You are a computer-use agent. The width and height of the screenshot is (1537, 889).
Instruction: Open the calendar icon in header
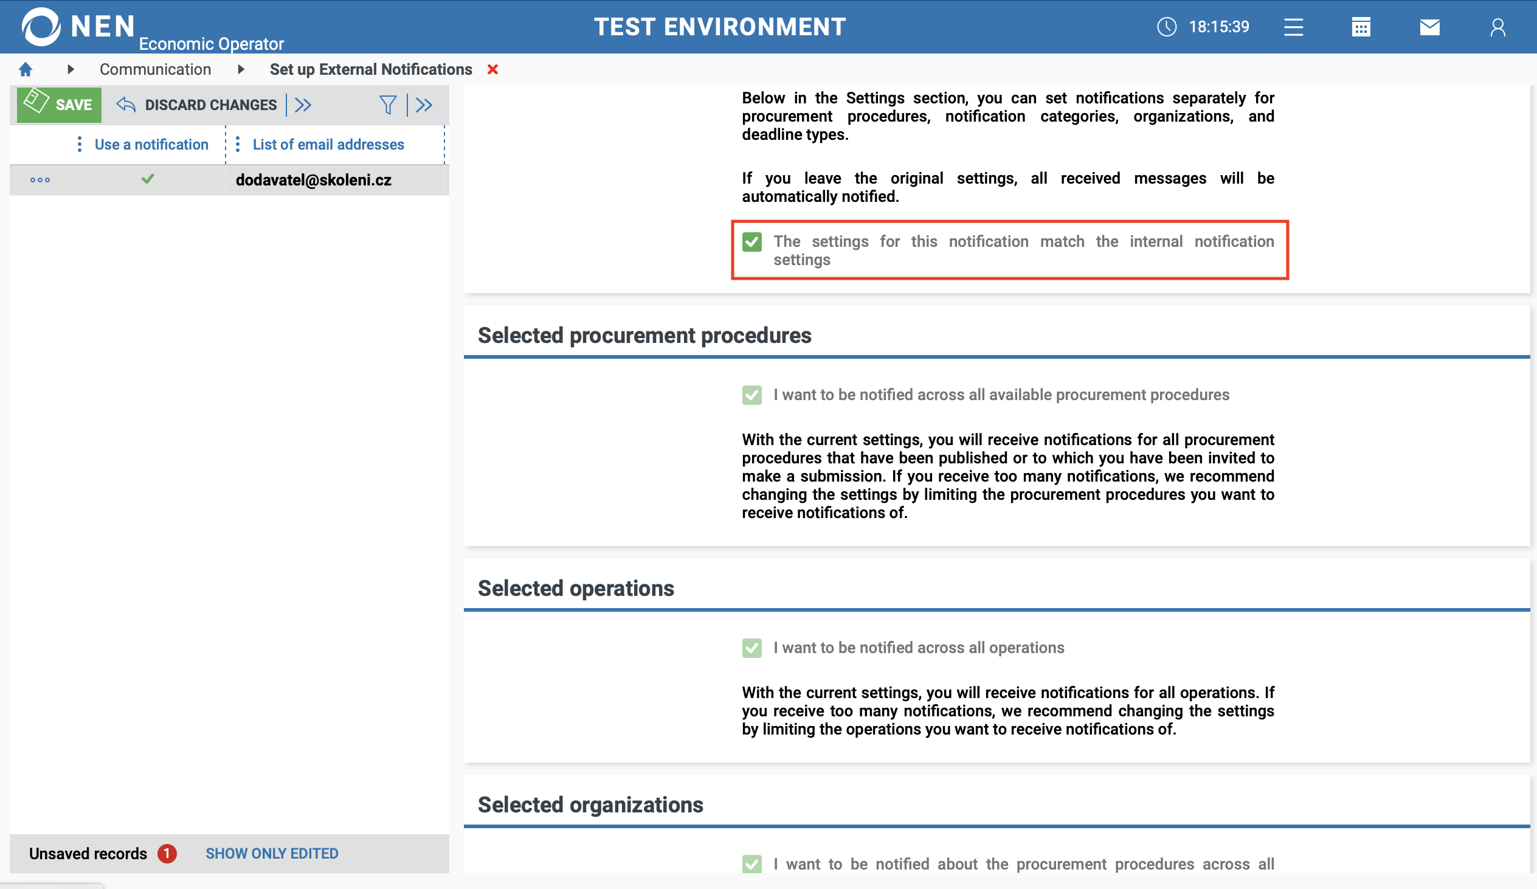tap(1361, 27)
